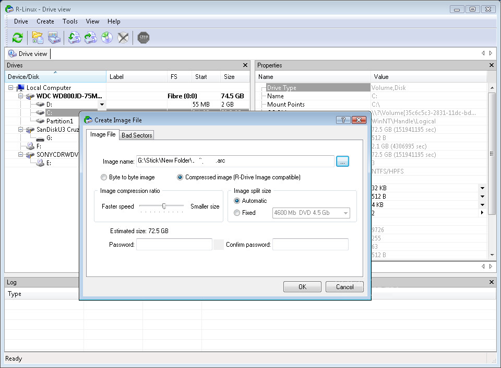The width and height of the screenshot is (501, 368).
Task: Close the Properties panel with its X
Action: pyautogui.click(x=492, y=65)
